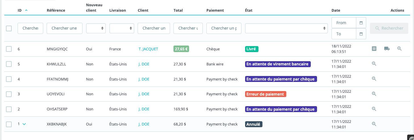Viewport: 414px width, 140px height.
Task: View details of order KHWLILZLL via magnifier
Action: coord(374,64)
